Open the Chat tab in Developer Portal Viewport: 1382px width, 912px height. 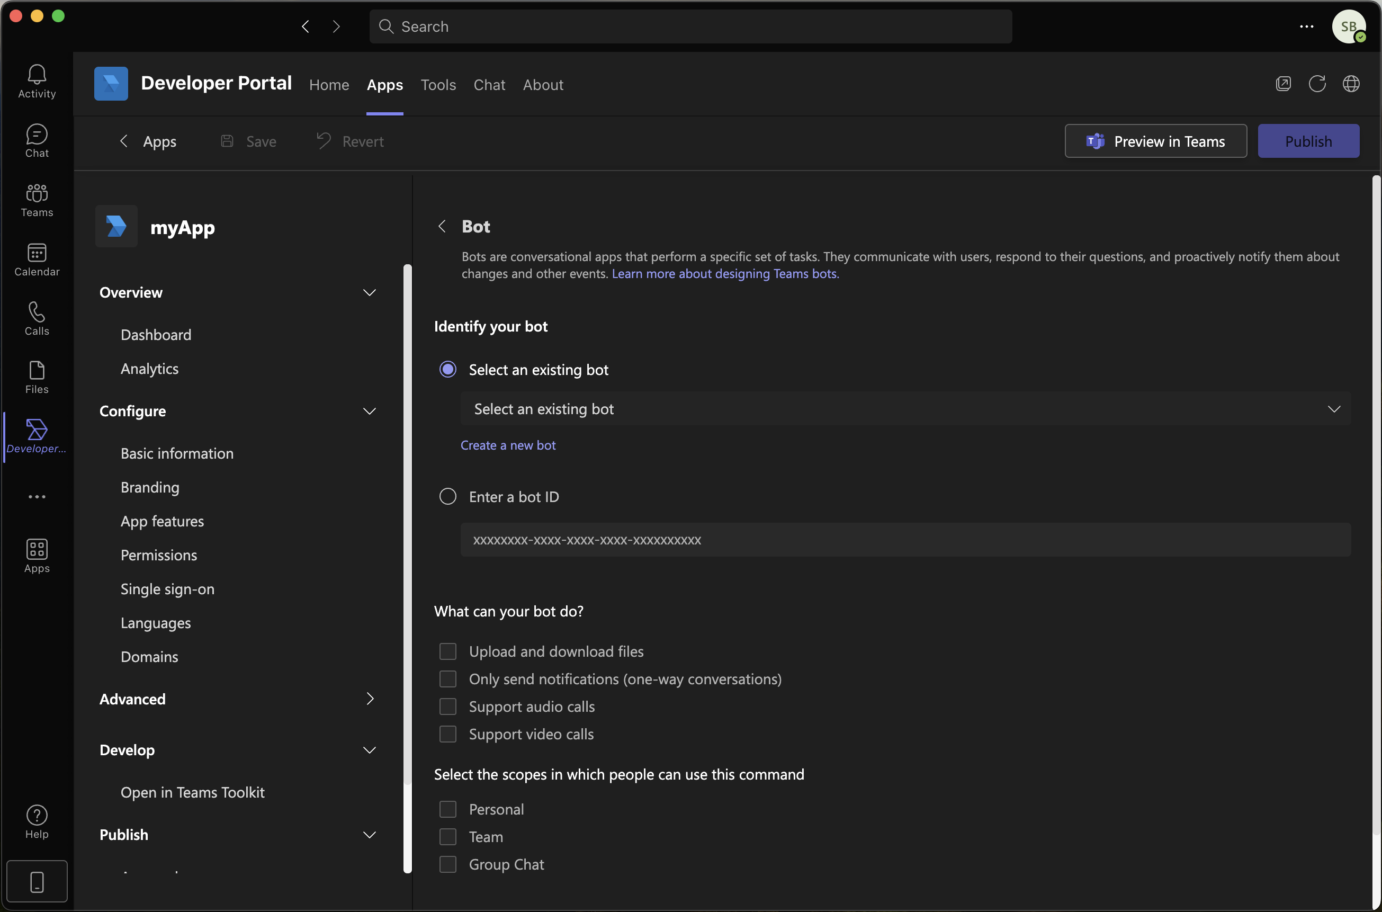(489, 84)
